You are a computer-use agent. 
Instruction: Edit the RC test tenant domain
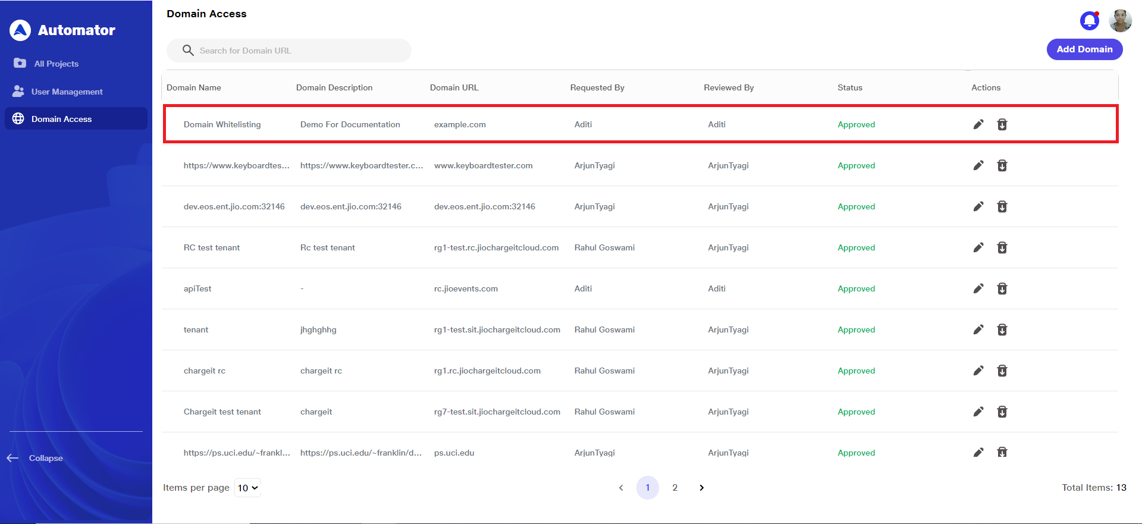click(x=978, y=247)
